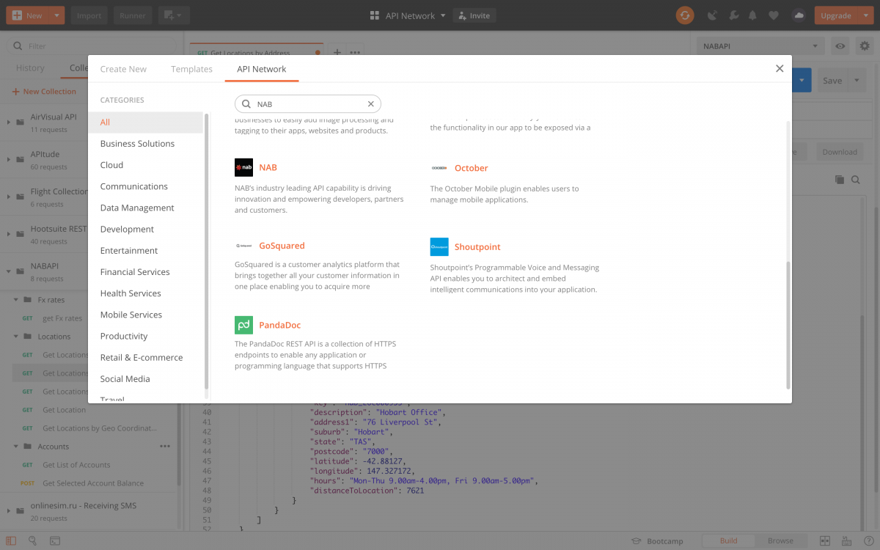880x550 pixels.
Task: Open Bootcamp in the status bar
Action: pyautogui.click(x=657, y=541)
